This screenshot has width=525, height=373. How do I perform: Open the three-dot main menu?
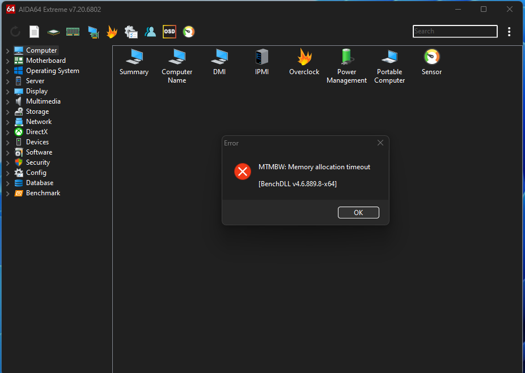[509, 32]
